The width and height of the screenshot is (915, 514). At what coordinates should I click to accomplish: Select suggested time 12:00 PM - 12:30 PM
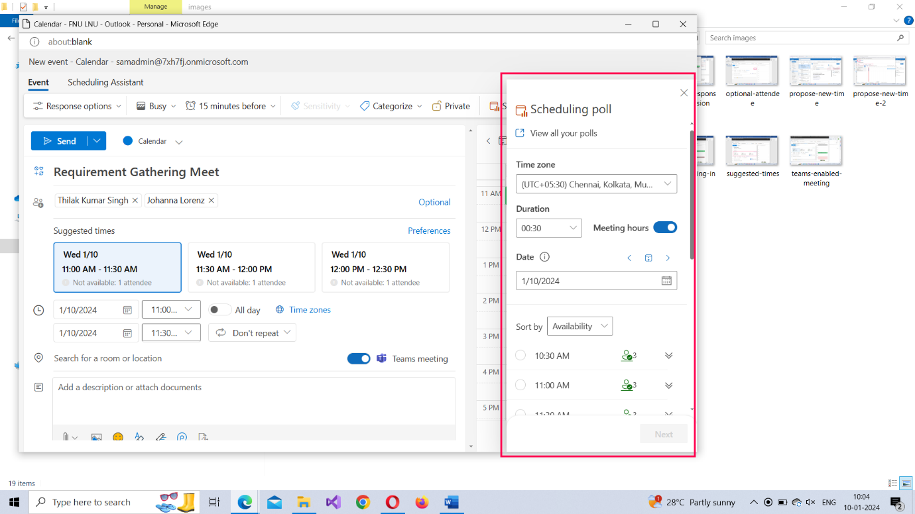tap(385, 268)
